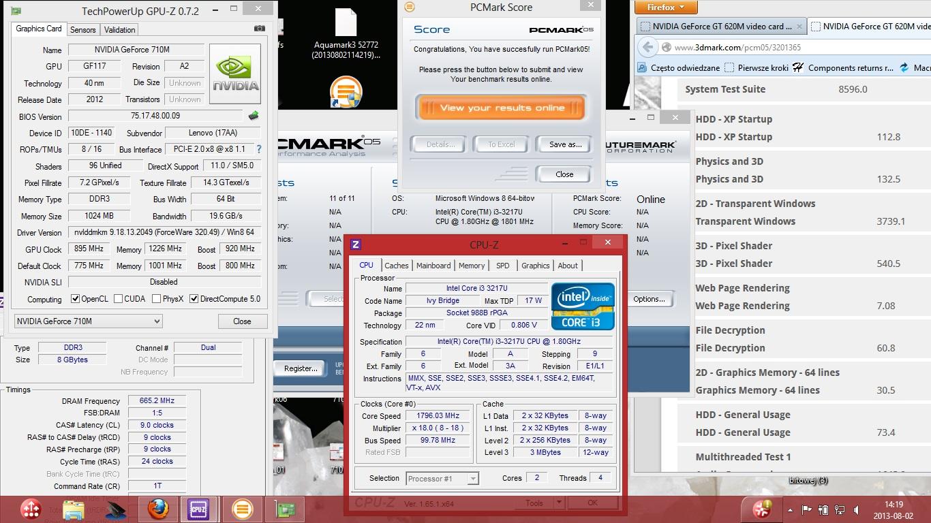This screenshot has height=523, width=931.
Task: Click the volume speaker icon in tray
Action: [x=857, y=509]
